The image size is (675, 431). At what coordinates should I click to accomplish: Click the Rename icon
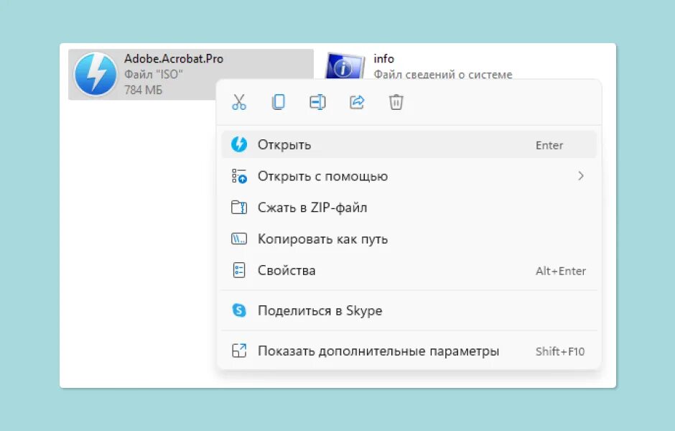[317, 102]
